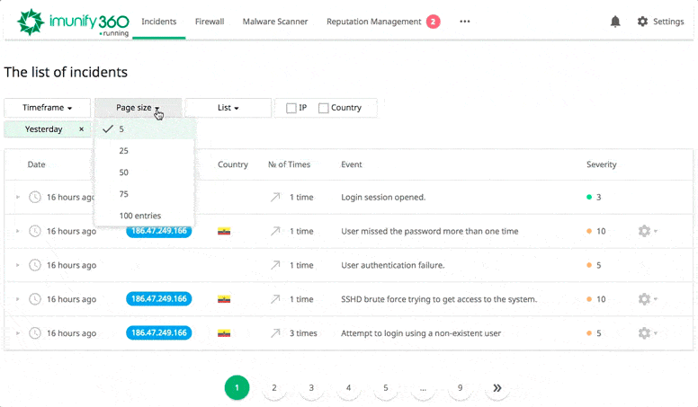Select 25 in Page size menu
The height and width of the screenshot is (407, 698).
coord(124,151)
